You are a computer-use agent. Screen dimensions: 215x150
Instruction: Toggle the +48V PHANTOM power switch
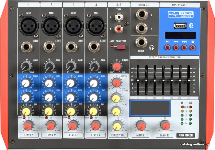click(121, 47)
